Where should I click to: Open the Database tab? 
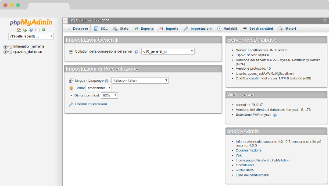[77, 29]
